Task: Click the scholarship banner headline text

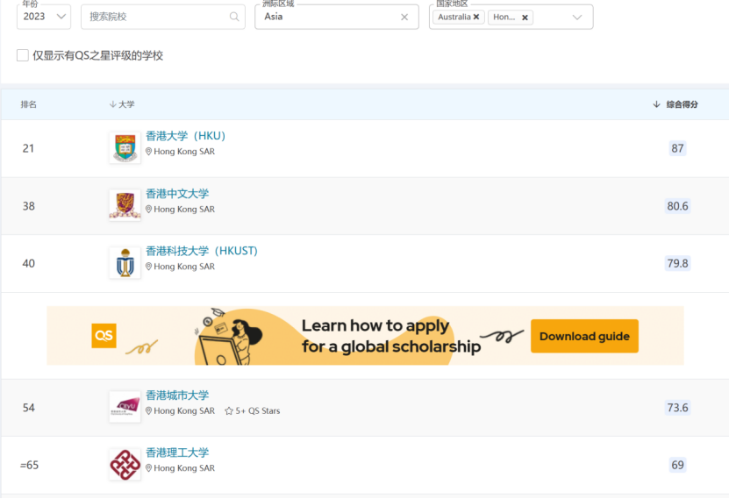Action: (390, 336)
